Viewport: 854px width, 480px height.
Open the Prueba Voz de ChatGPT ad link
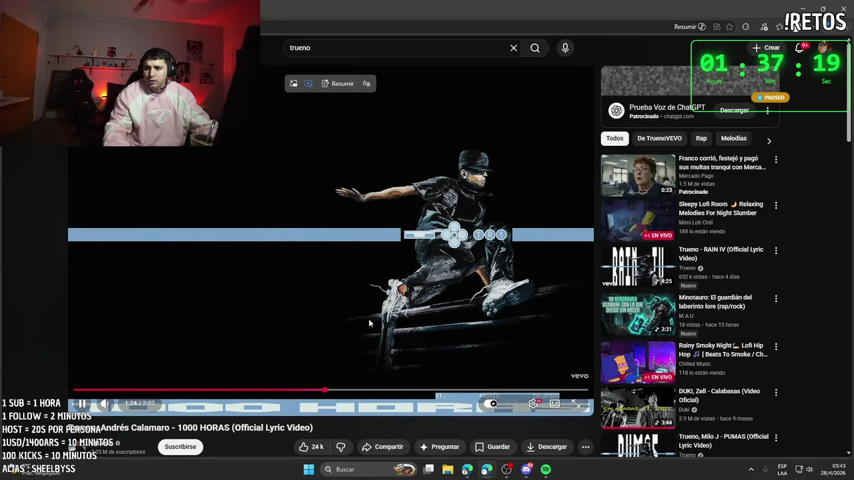(667, 107)
